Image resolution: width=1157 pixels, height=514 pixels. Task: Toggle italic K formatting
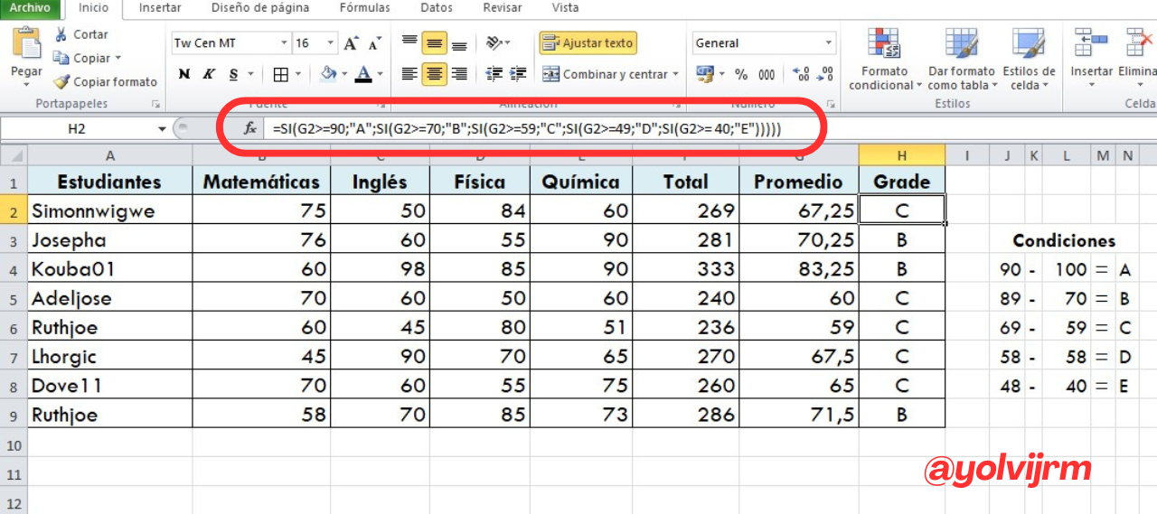tap(209, 74)
